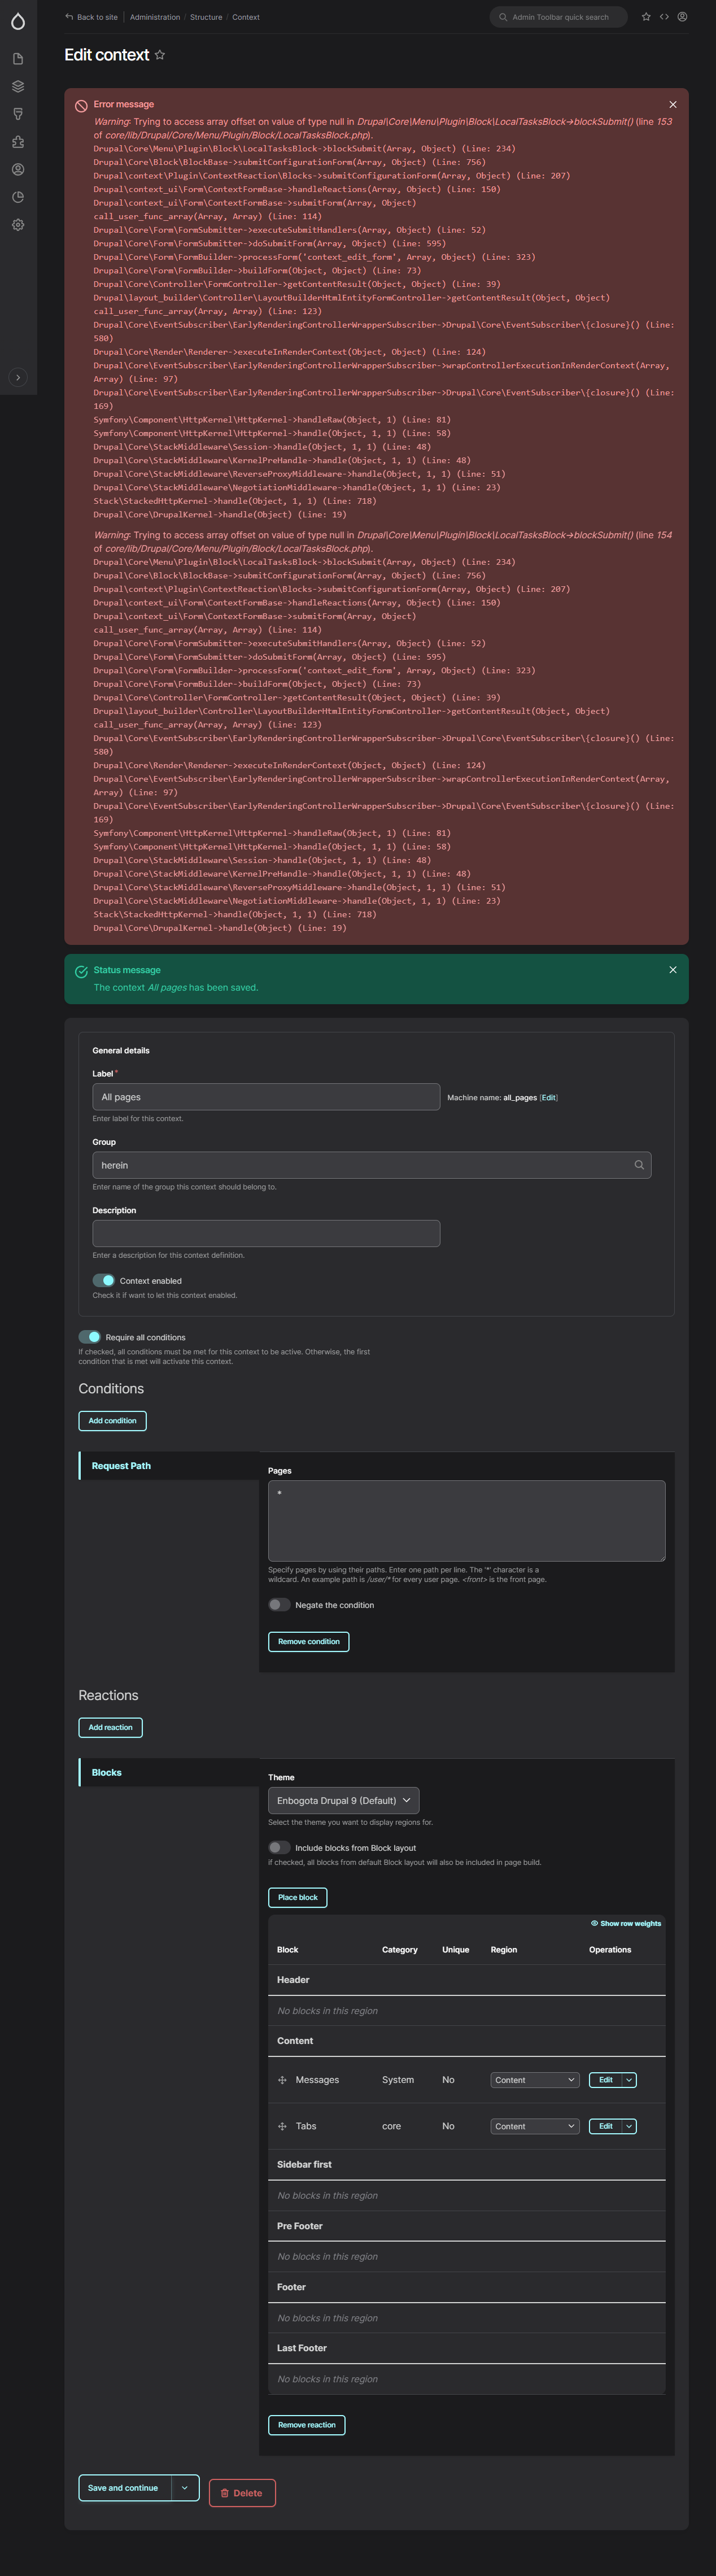
Task: Open Configuration gear in sidebar
Action: (18, 225)
